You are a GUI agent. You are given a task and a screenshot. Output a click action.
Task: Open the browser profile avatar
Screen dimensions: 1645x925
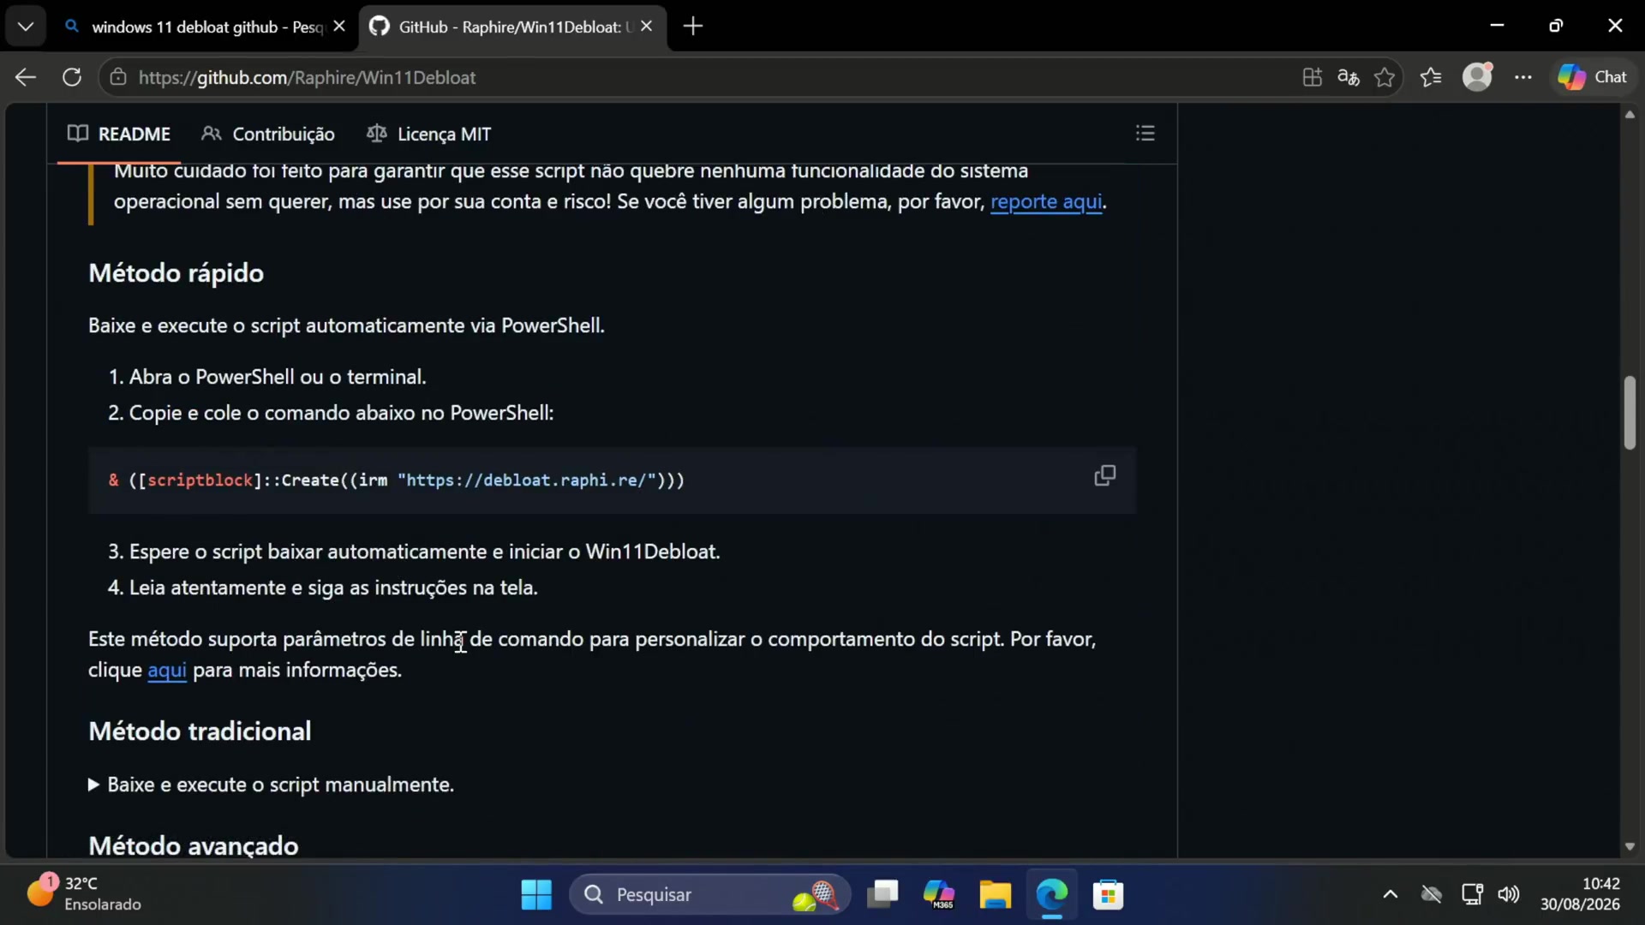pyautogui.click(x=1477, y=77)
